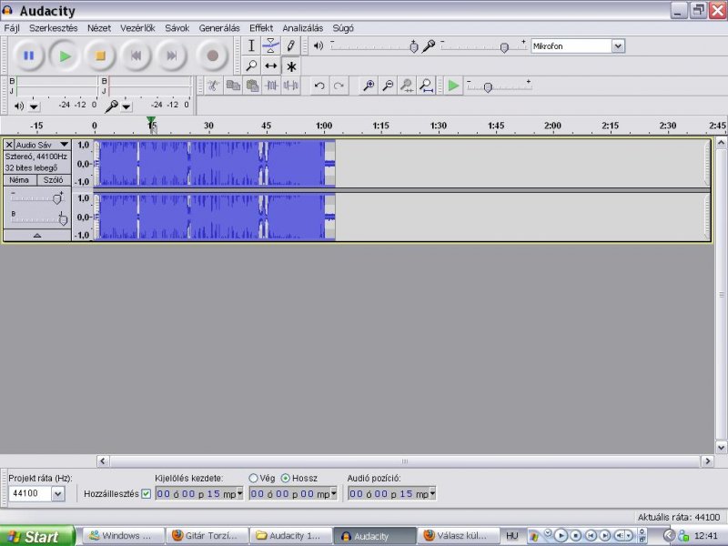This screenshot has width=728, height=546.
Task: Open the Analizálás menu
Action: [x=303, y=28]
